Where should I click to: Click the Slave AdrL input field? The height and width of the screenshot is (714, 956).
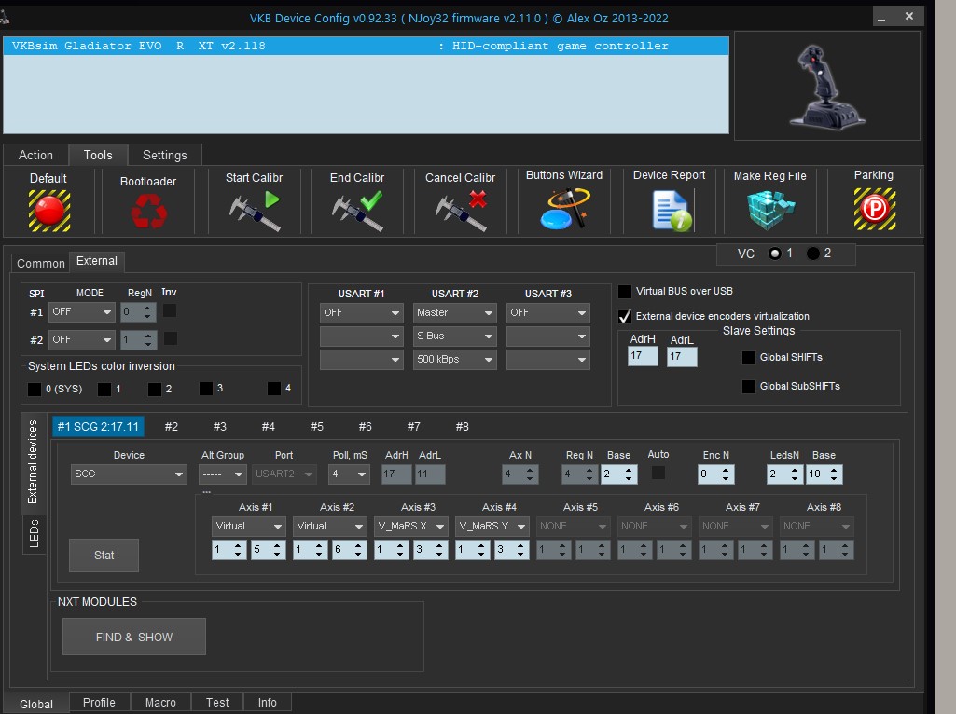click(682, 356)
